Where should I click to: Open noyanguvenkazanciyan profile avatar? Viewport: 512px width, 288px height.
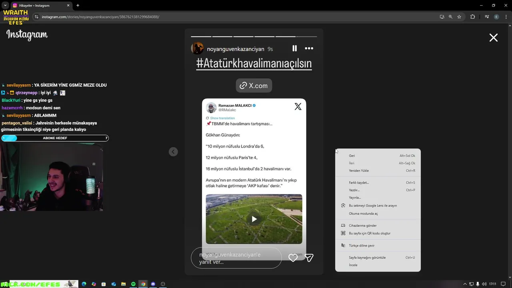pos(197,48)
